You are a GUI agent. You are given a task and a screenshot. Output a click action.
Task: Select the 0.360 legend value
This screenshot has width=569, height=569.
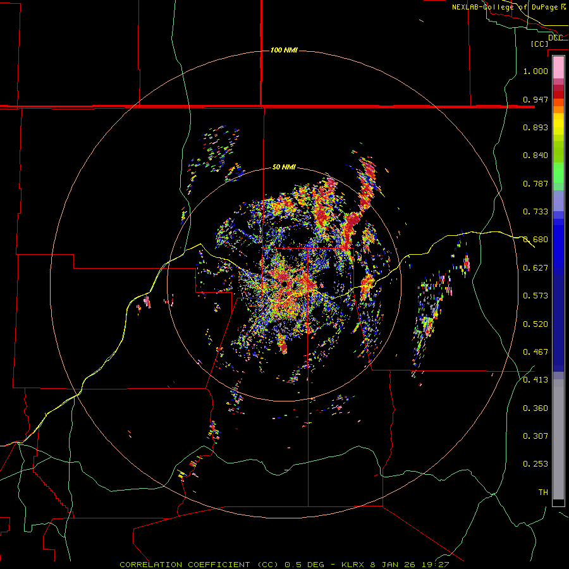pos(535,408)
